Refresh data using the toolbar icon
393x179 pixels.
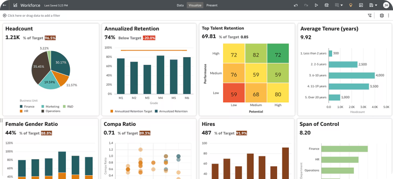coord(327,5)
